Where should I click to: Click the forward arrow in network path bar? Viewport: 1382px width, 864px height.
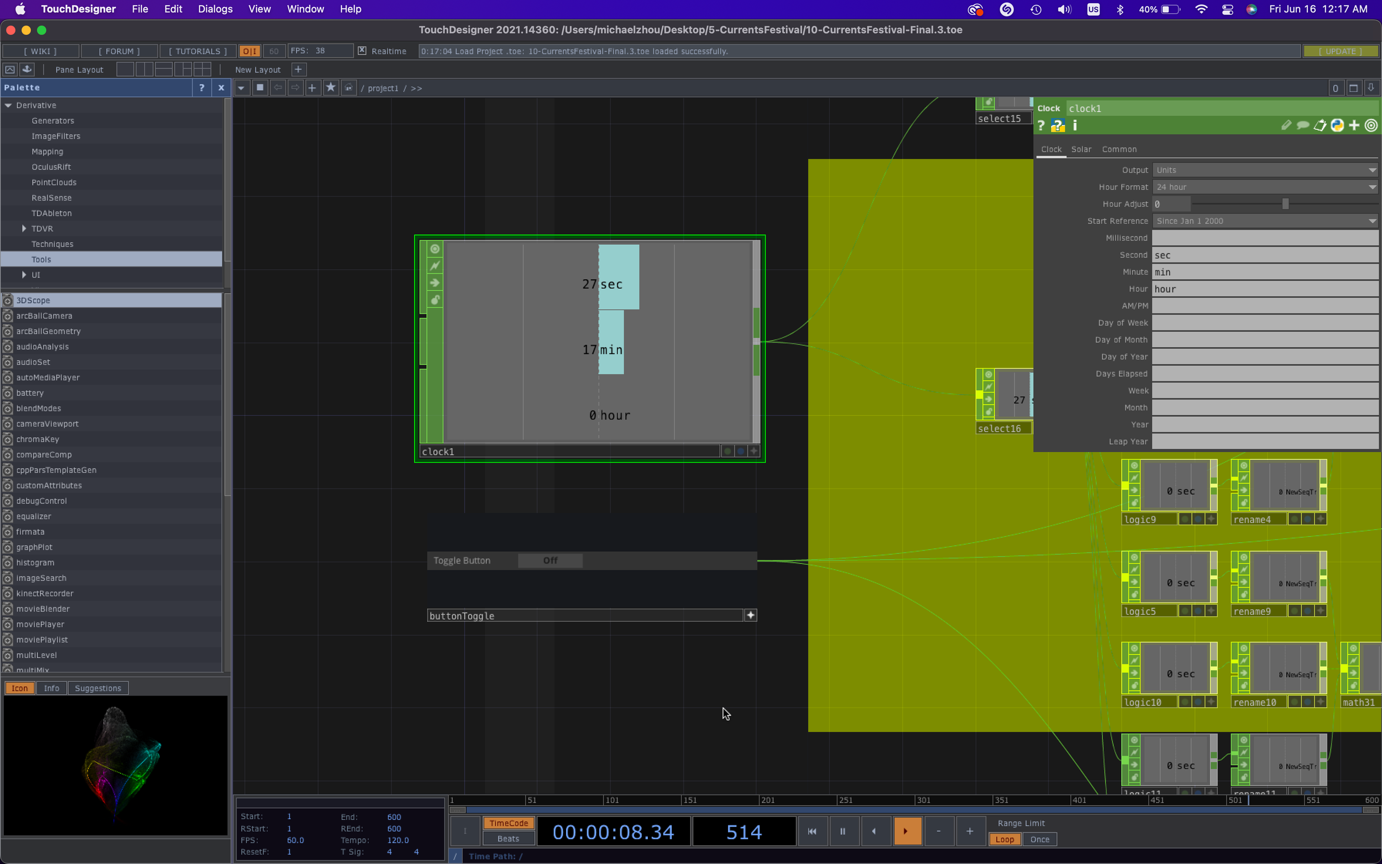click(x=295, y=88)
